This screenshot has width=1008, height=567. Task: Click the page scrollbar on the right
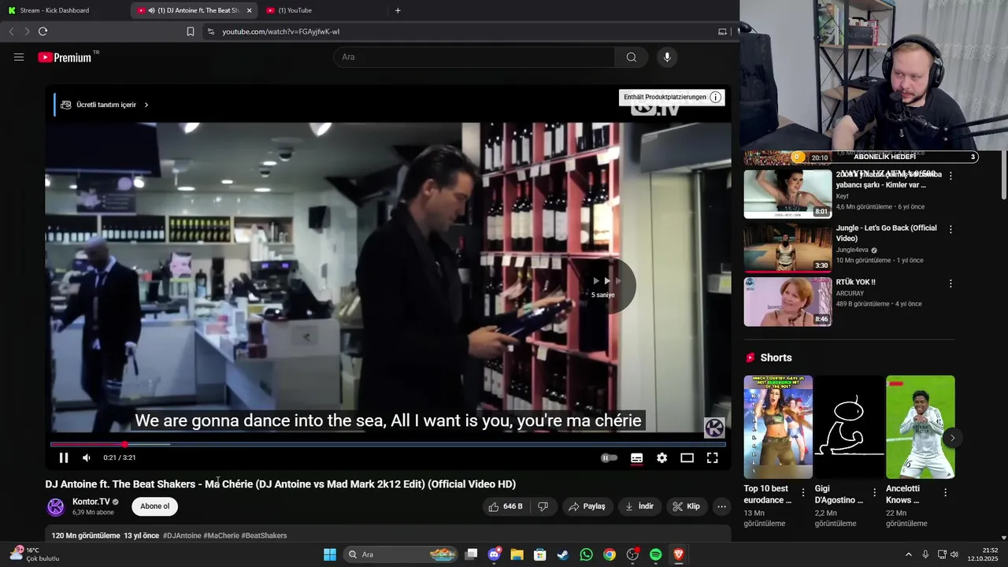[1003, 175]
